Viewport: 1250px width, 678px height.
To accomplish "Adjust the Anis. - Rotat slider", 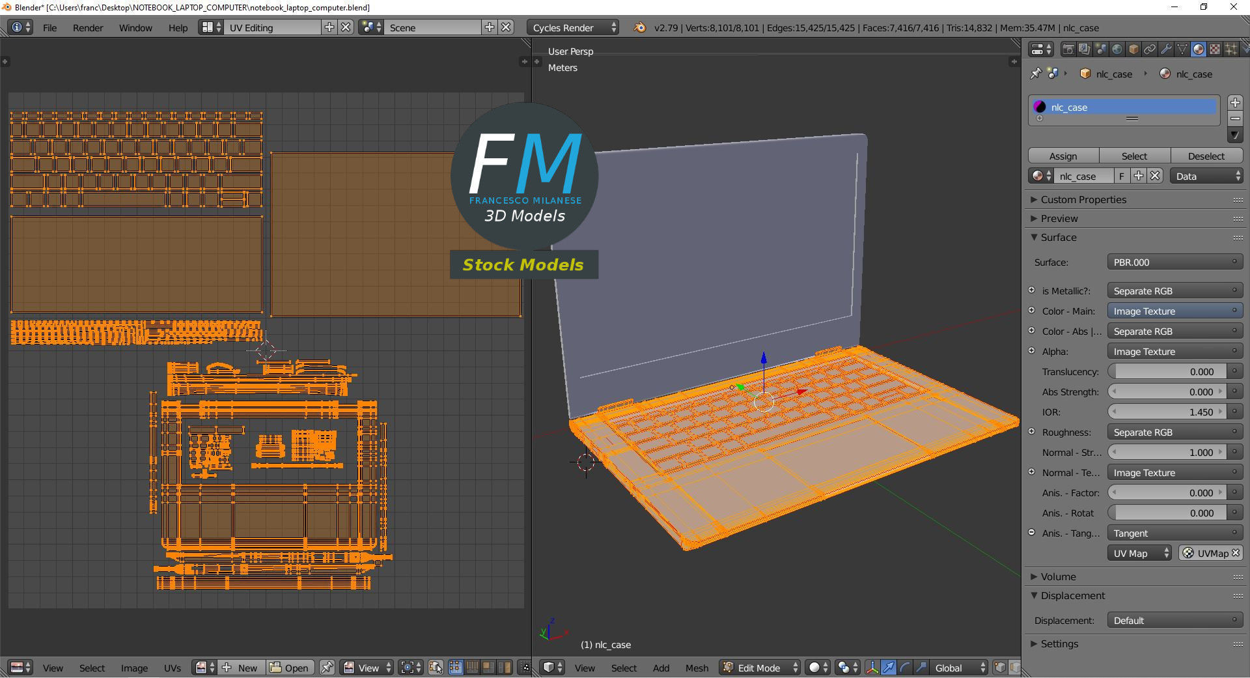I will coord(1167,513).
